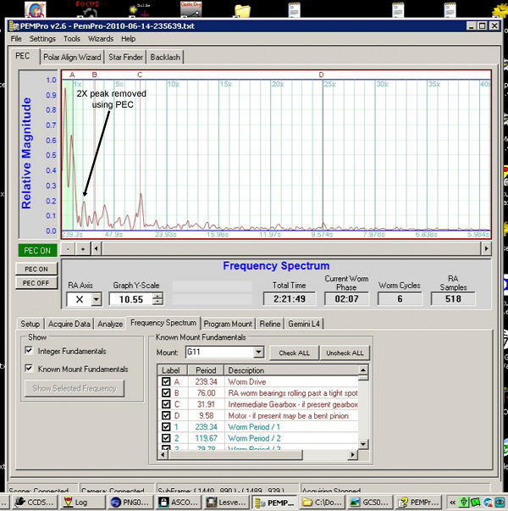Screen dimensions: 508x511
Task: Uncheck label B worm bearings row
Action: coord(166,392)
